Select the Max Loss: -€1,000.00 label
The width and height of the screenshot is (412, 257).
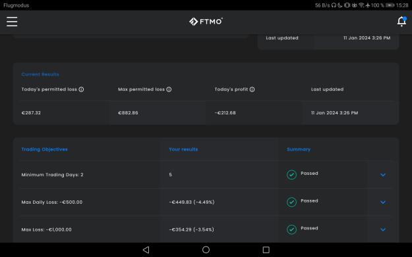click(x=46, y=229)
